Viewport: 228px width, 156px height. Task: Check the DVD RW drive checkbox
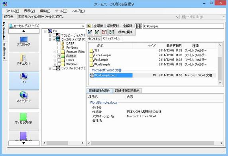54,68
